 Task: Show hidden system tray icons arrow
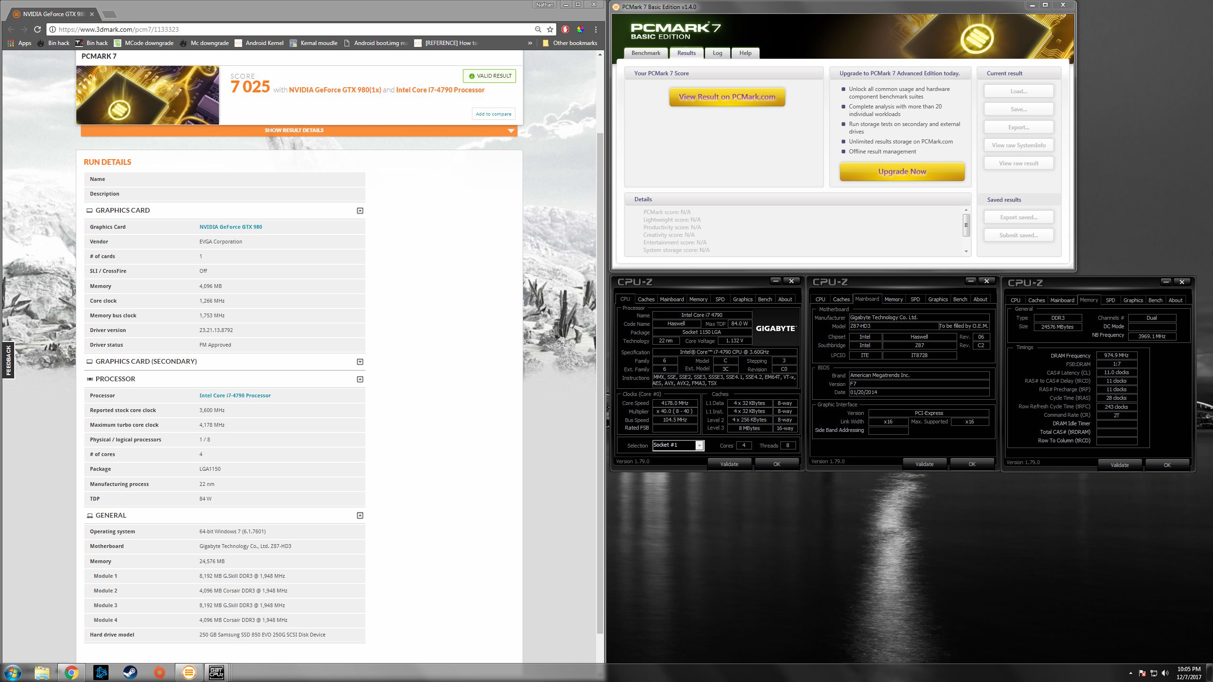1131,673
